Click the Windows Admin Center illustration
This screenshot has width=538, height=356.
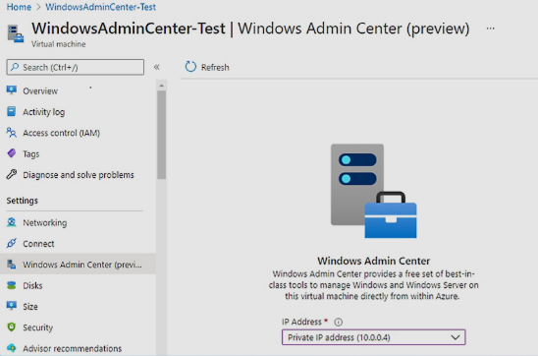click(x=373, y=191)
